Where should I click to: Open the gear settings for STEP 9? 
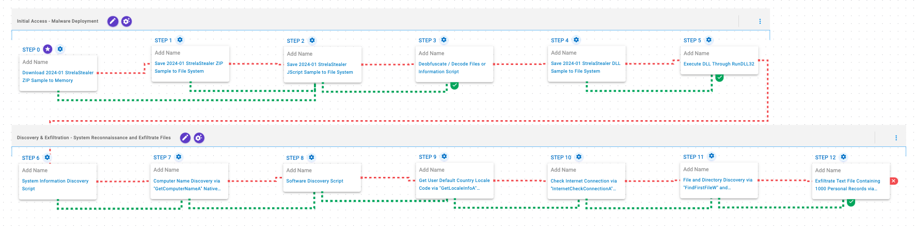(x=444, y=156)
